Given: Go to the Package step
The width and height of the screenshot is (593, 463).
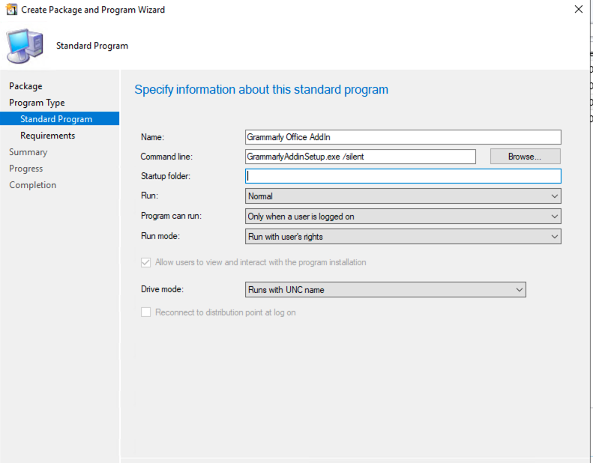Looking at the screenshot, I should click(x=25, y=86).
